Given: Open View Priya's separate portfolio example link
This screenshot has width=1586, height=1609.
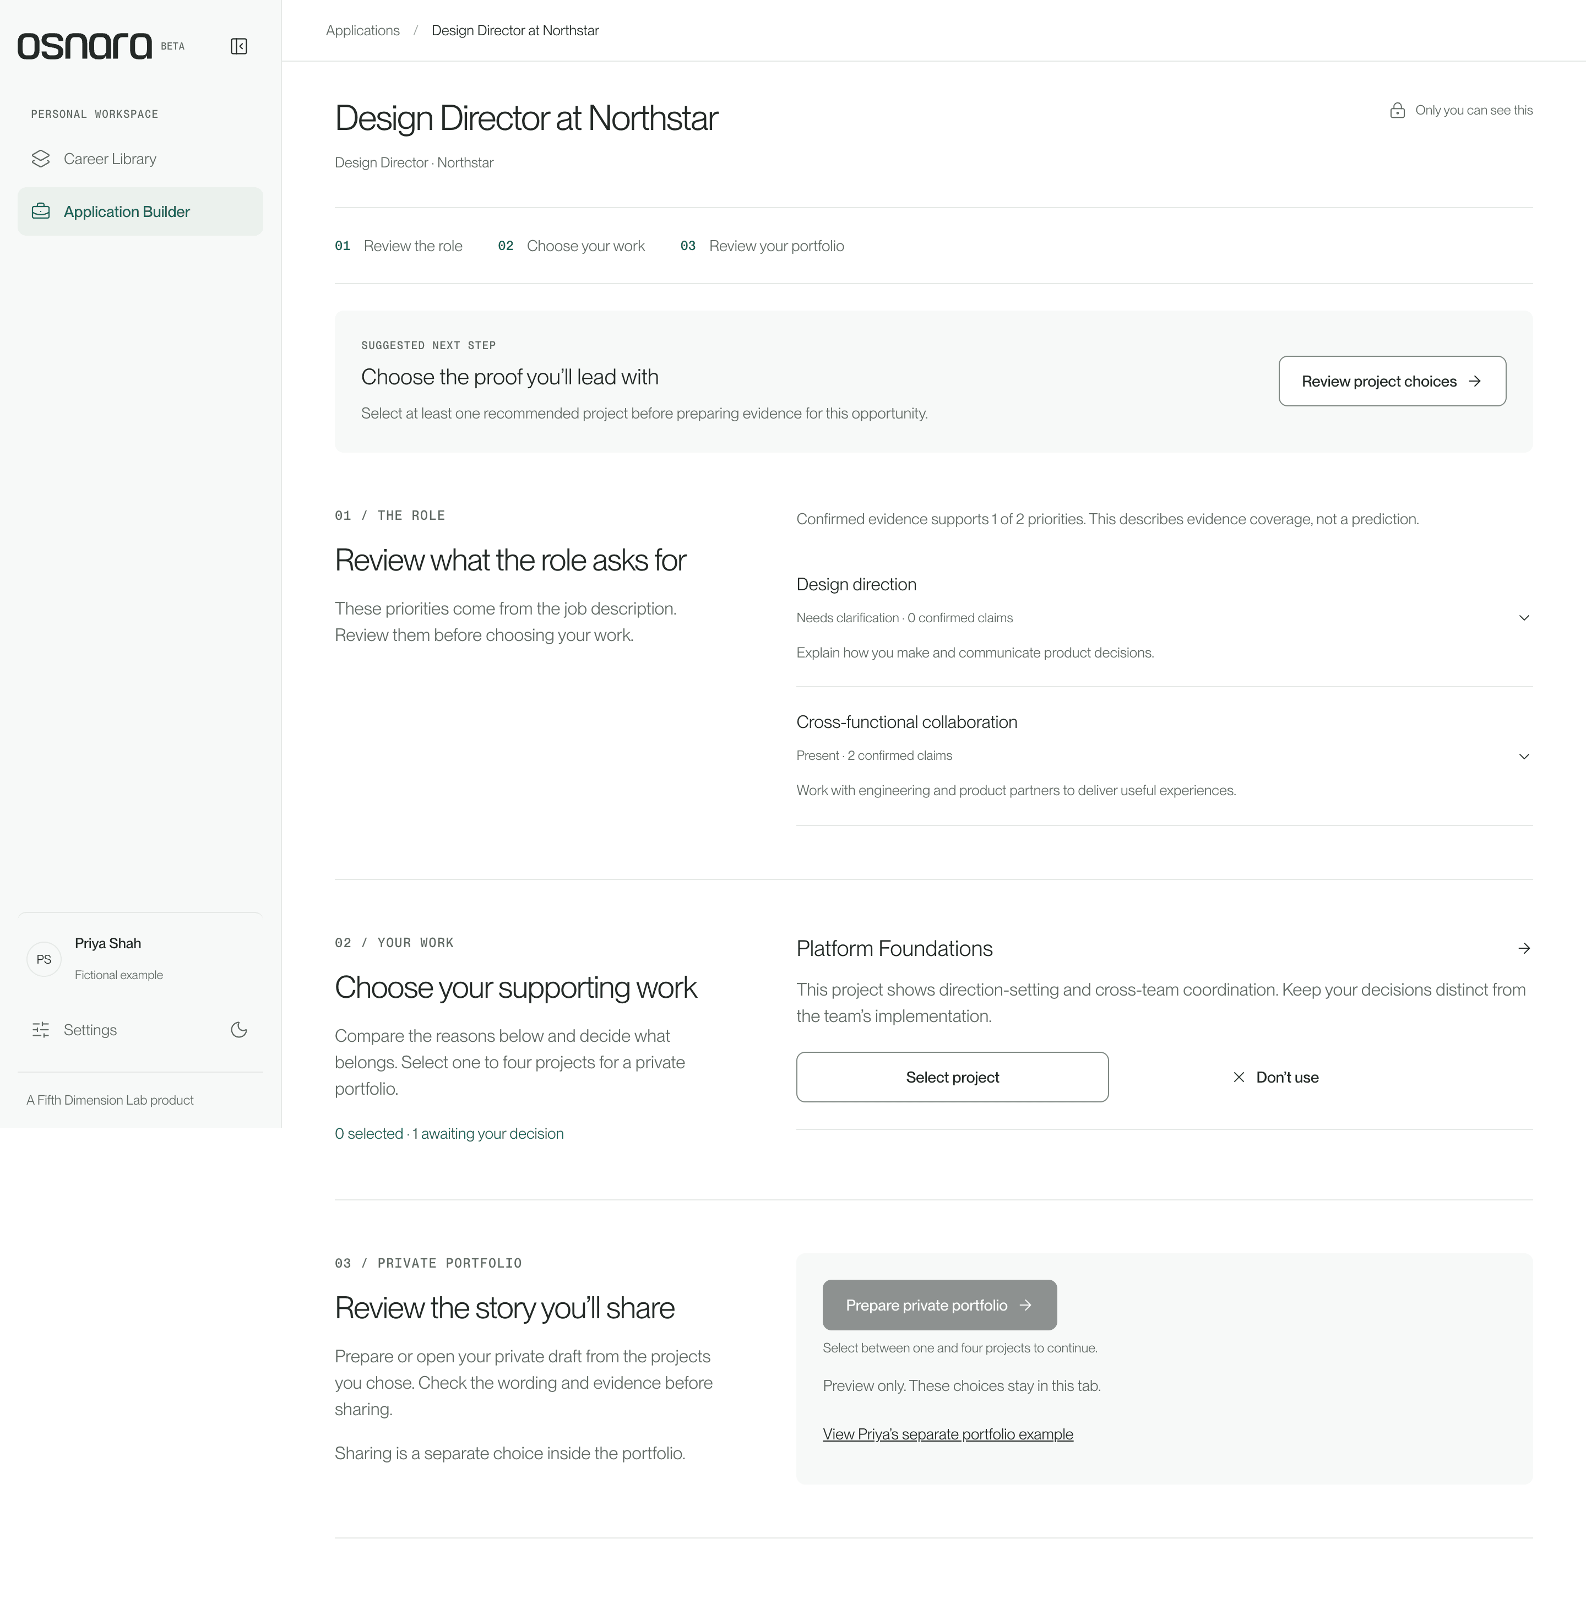Looking at the screenshot, I should click(x=948, y=1434).
